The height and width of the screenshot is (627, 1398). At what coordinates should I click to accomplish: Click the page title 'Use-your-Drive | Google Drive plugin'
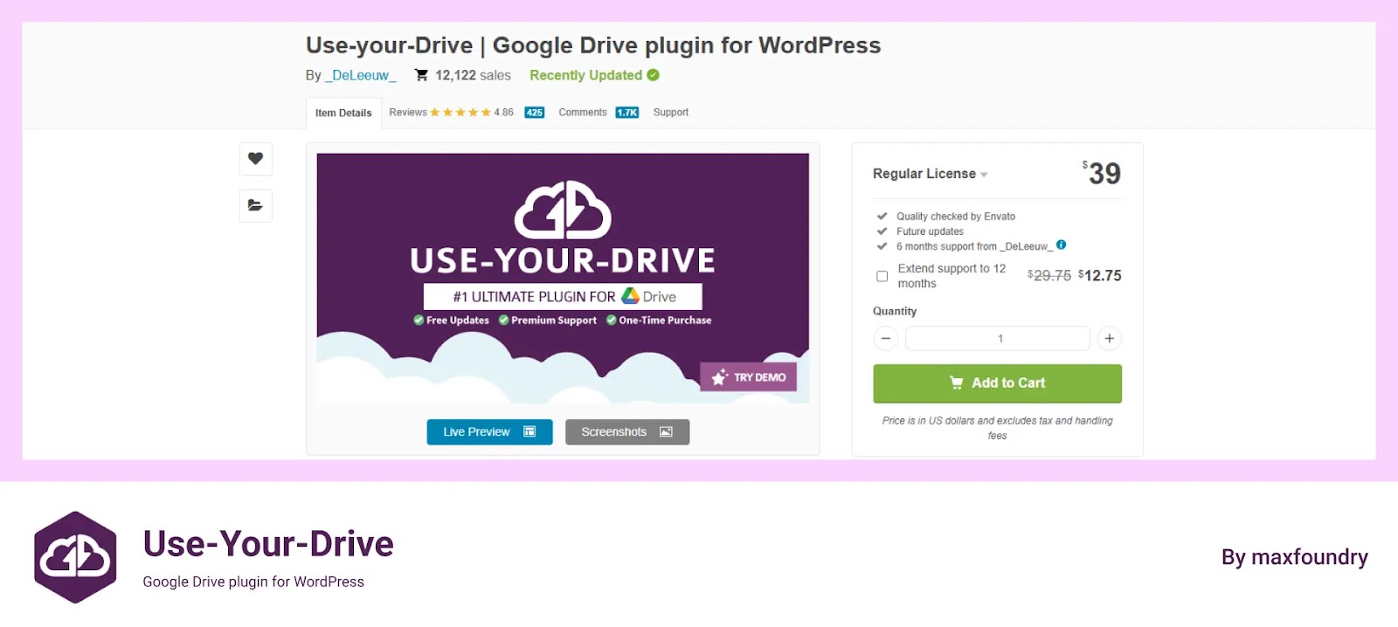[x=593, y=45]
